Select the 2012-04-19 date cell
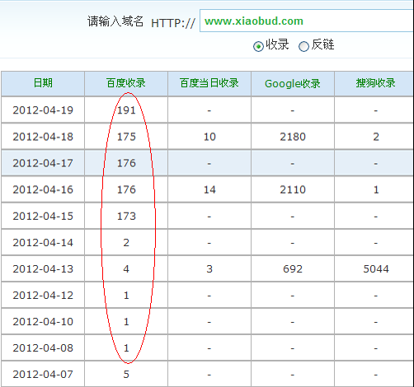The image size is (414, 387). point(43,110)
